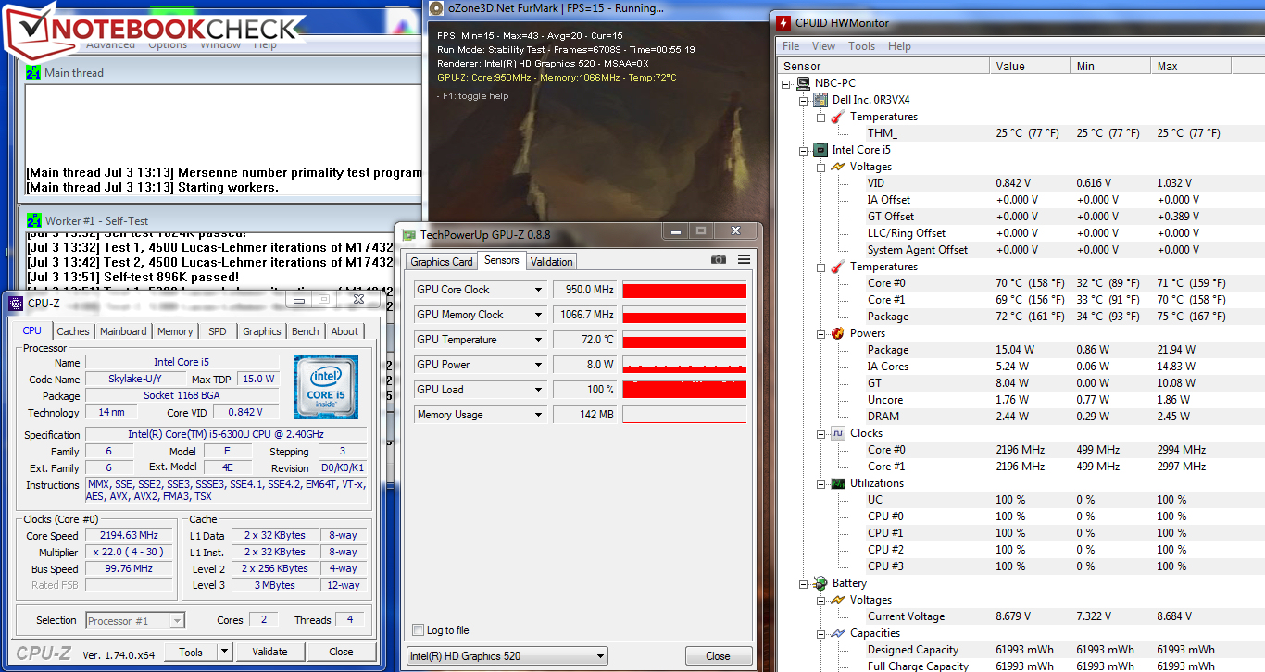Switch to the Graphics Card tab in GPU-Z
This screenshot has width=1265, height=672.
click(442, 262)
